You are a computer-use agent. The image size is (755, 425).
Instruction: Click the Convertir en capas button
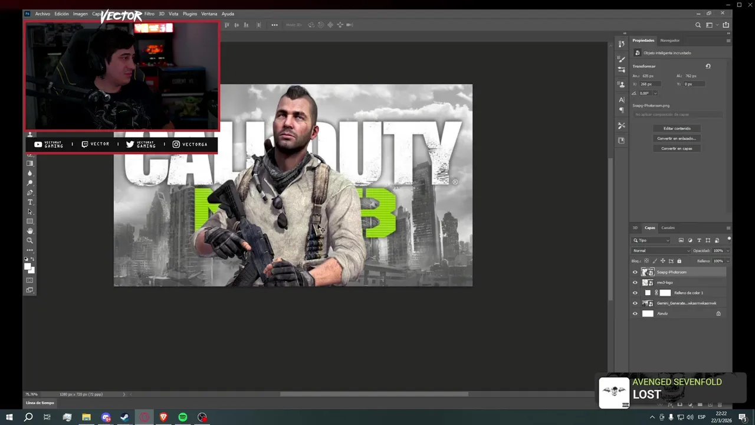(677, 148)
